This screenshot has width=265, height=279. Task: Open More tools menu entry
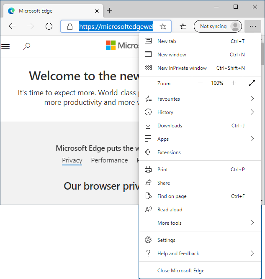click(200, 223)
